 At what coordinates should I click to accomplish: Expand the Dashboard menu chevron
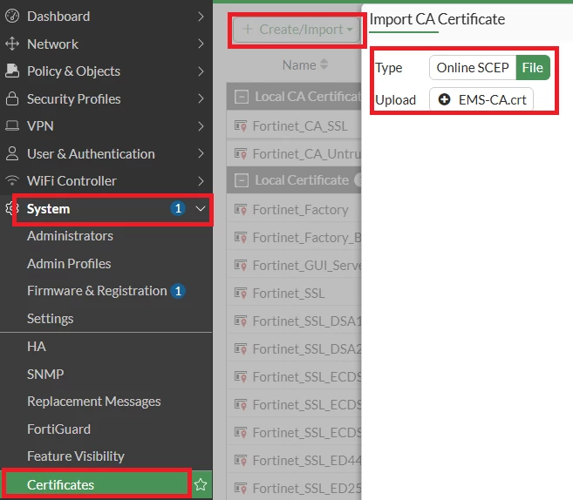click(x=201, y=16)
